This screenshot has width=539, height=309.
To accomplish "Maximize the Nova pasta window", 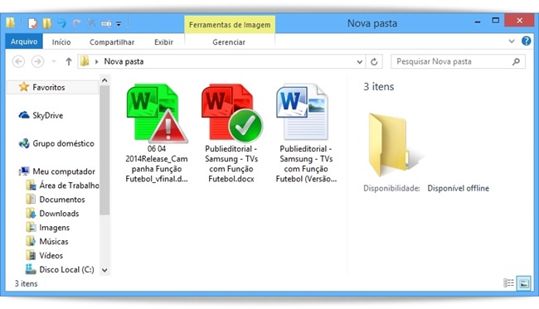I will click(495, 21).
